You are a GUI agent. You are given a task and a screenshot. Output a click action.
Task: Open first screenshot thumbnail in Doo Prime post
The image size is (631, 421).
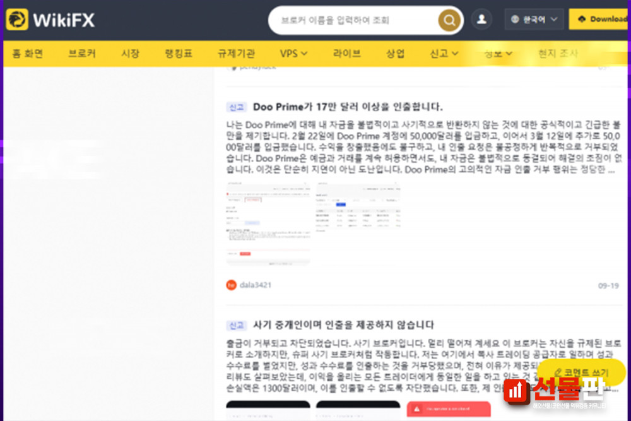click(268, 224)
